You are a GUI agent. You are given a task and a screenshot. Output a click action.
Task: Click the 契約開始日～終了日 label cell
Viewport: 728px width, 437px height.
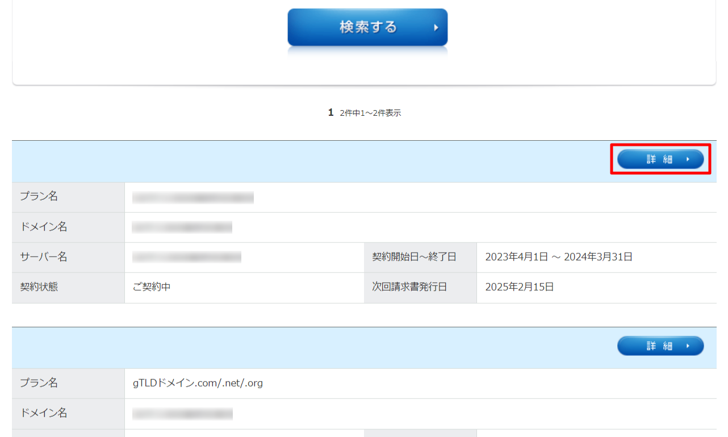(414, 257)
